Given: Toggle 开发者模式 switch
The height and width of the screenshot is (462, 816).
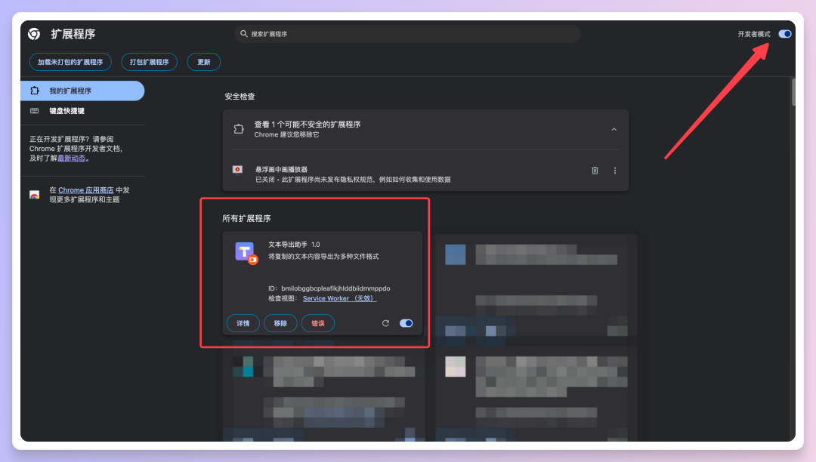Looking at the screenshot, I should tap(785, 34).
